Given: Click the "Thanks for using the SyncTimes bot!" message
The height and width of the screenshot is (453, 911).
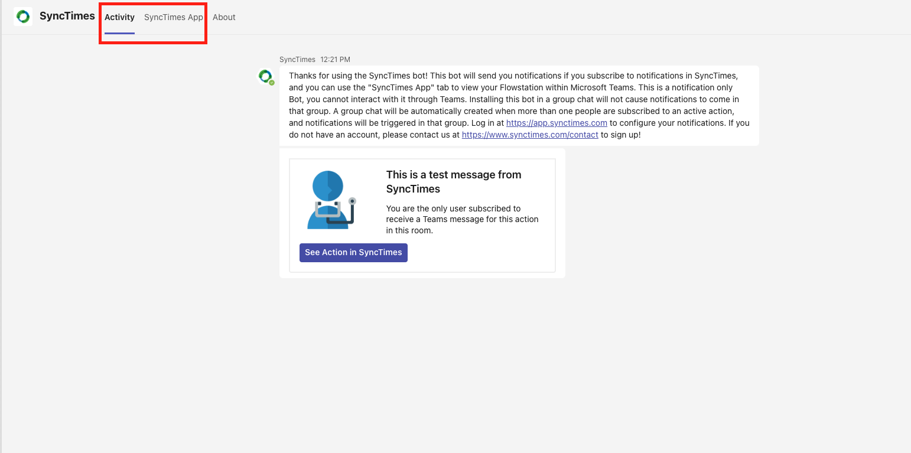Looking at the screenshot, I should tap(519, 105).
